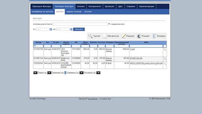Click the Нова фактура page icon

click(105, 36)
